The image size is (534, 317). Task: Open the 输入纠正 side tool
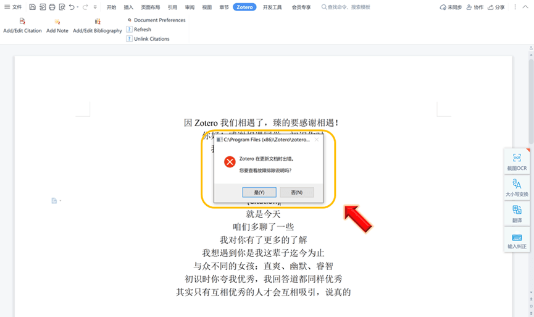(x=517, y=240)
